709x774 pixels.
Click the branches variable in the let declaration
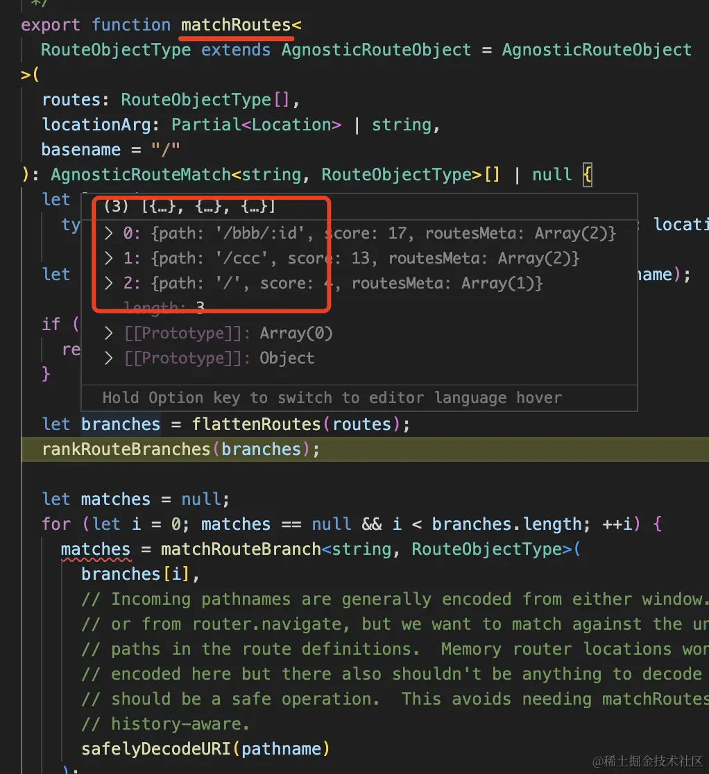(x=121, y=424)
